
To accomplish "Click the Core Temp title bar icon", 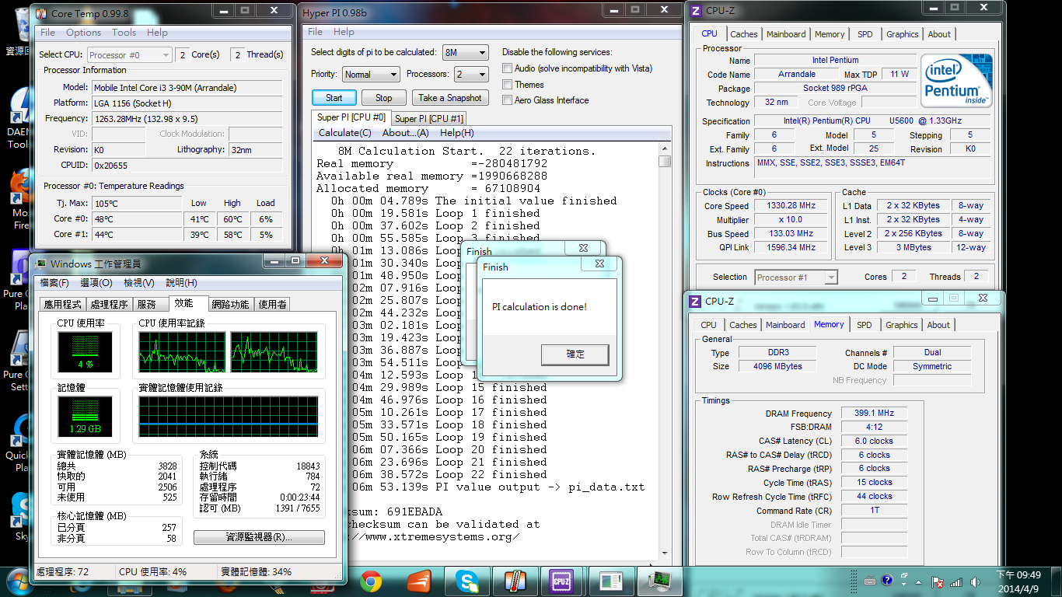I will coord(42,12).
